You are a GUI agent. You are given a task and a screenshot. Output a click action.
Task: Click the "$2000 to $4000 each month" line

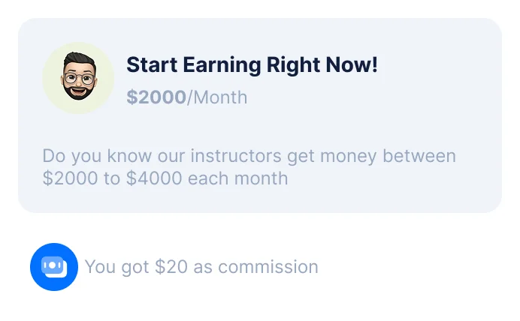coord(165,178)
